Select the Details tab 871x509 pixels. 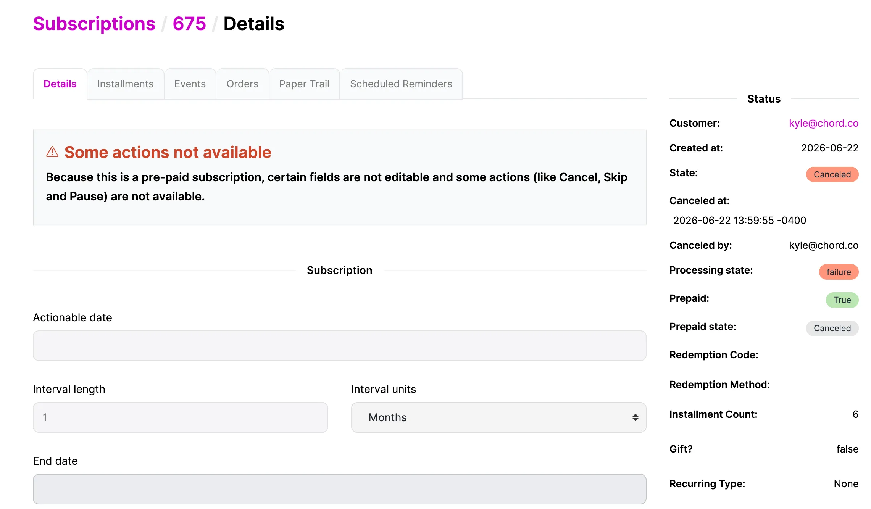coord(60,84)
